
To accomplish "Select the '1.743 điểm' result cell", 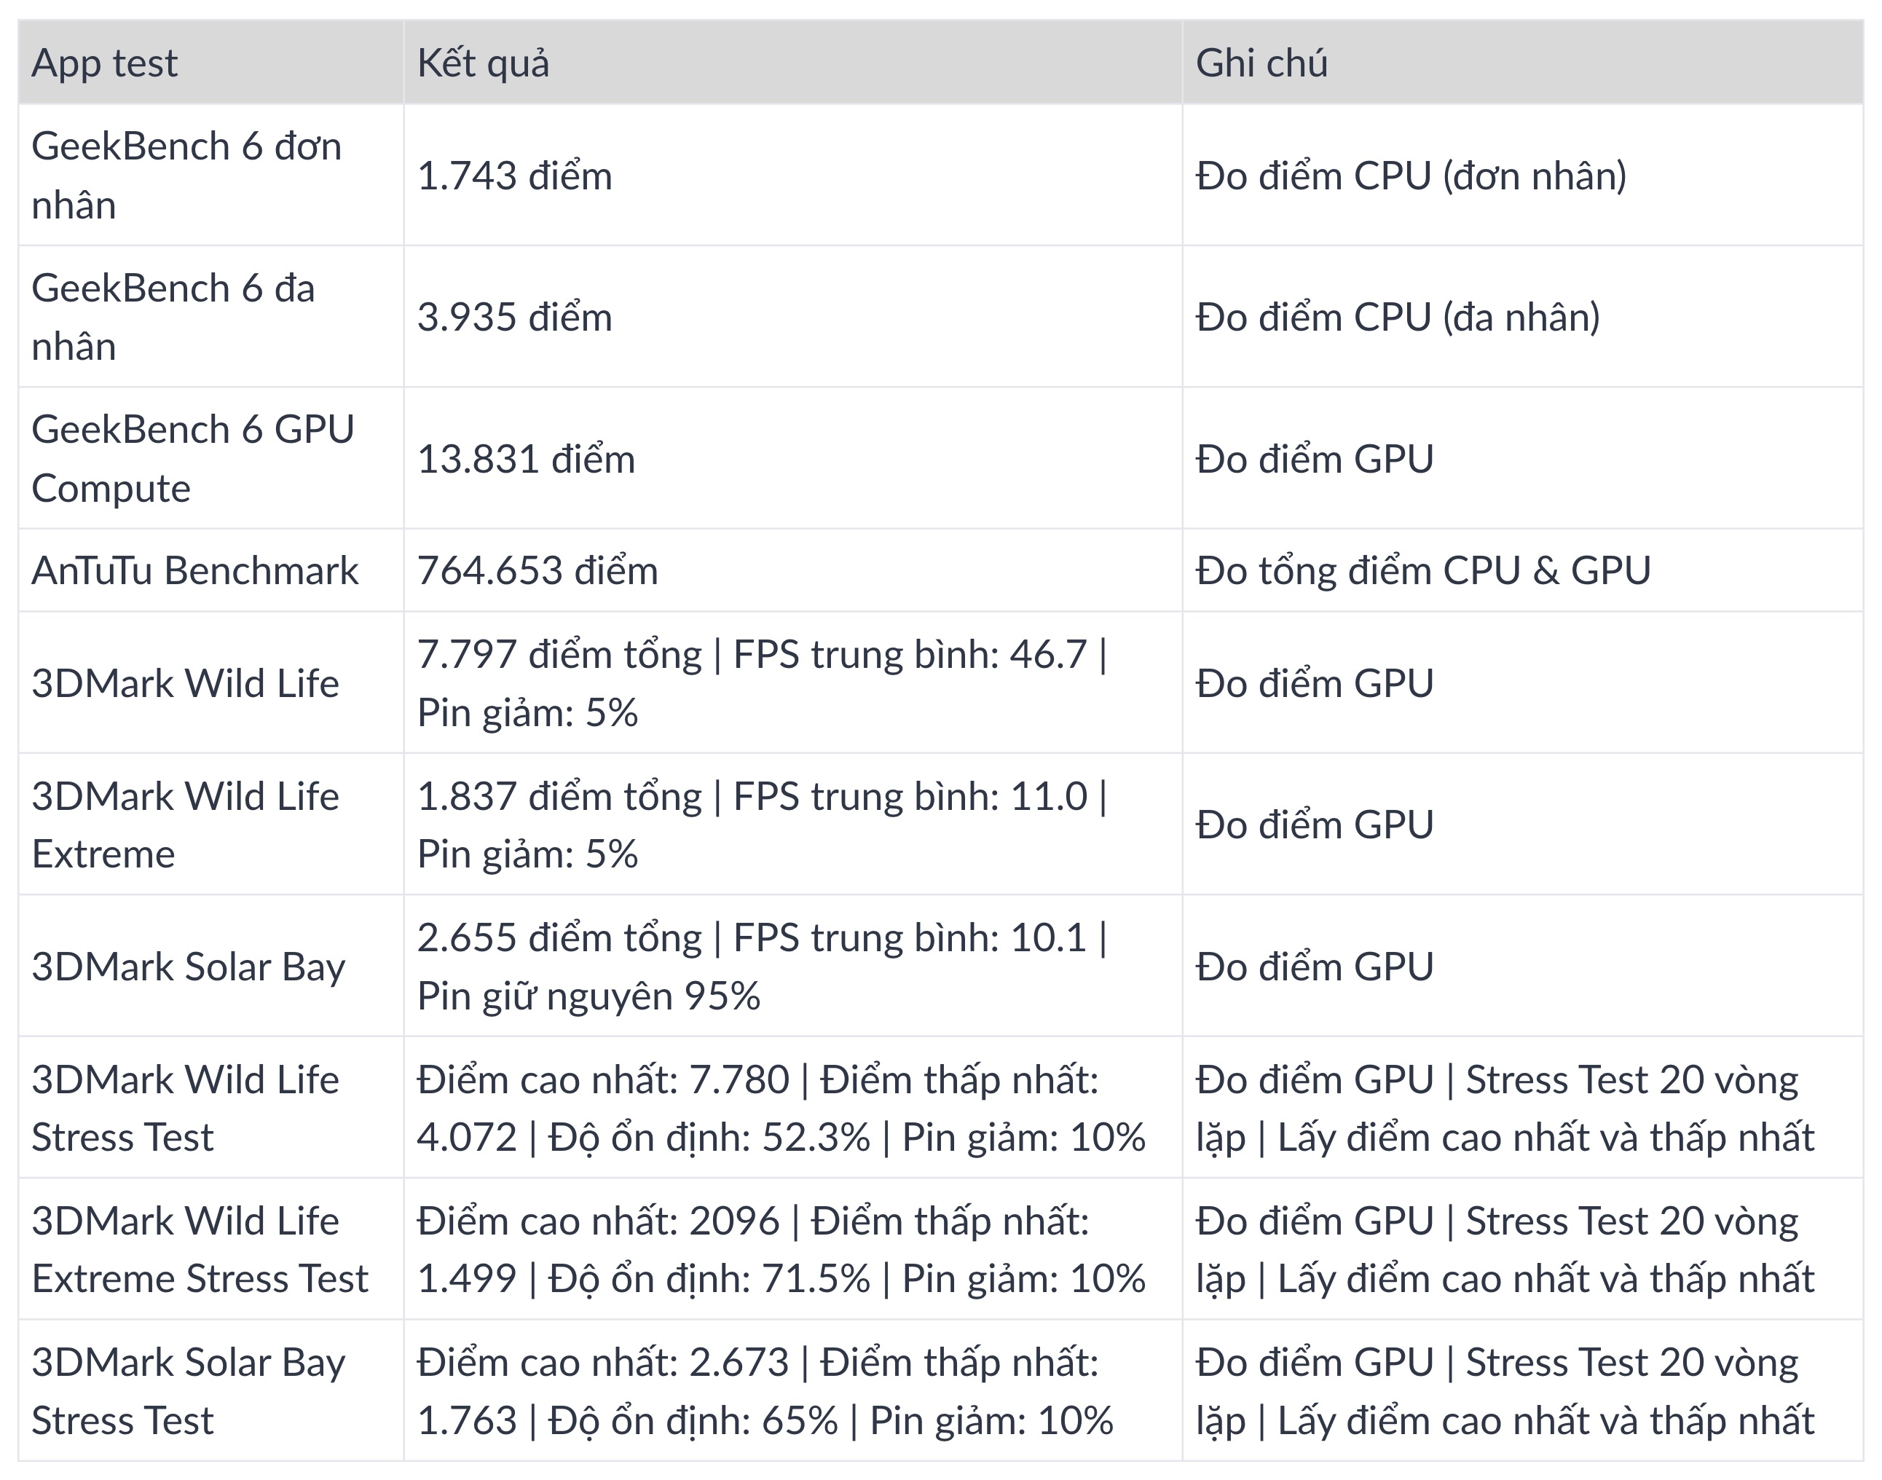I will click(x=793, y=175).
